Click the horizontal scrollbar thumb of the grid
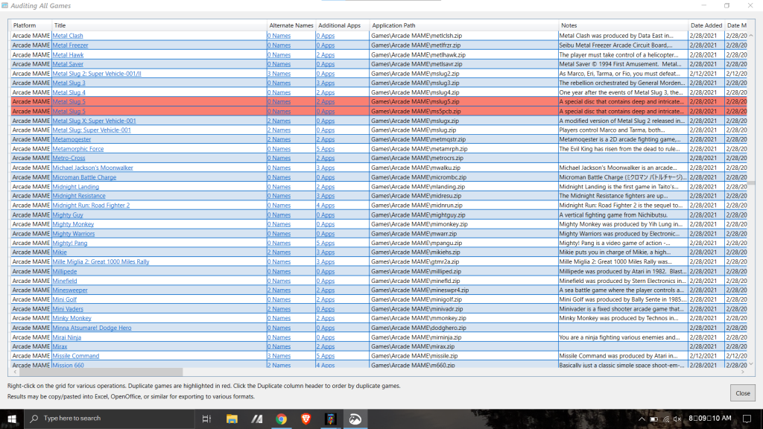 click(x=101, y=372)
